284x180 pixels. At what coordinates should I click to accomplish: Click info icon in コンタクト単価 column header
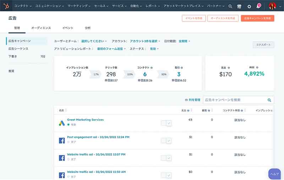pyautogui.click(x=242, y=111)
